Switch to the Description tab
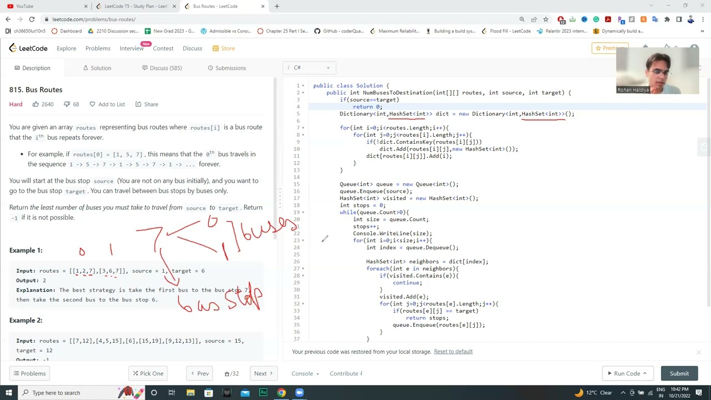 click(x=32, y=68)
